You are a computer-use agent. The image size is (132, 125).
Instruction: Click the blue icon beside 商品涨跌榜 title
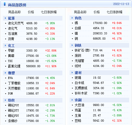[x=5, y=4]
